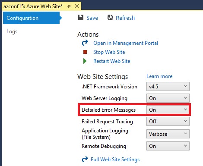The height and width of the screenshot is (166, 203).
Task: Open the Application Logging Verbose dropdown
Action: [168, 134]
